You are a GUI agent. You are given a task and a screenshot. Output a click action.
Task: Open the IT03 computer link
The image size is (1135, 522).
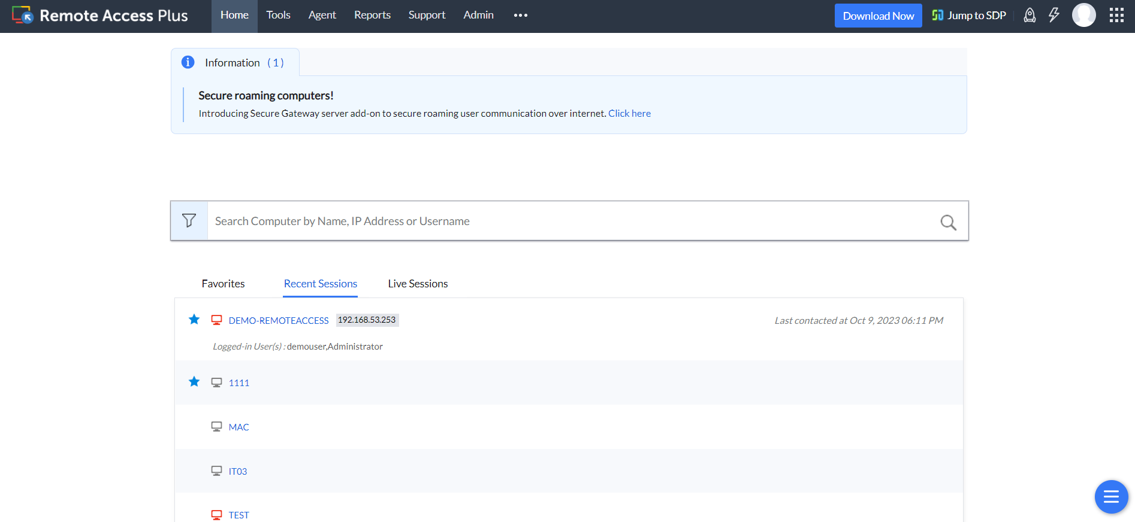click(238, 472)
